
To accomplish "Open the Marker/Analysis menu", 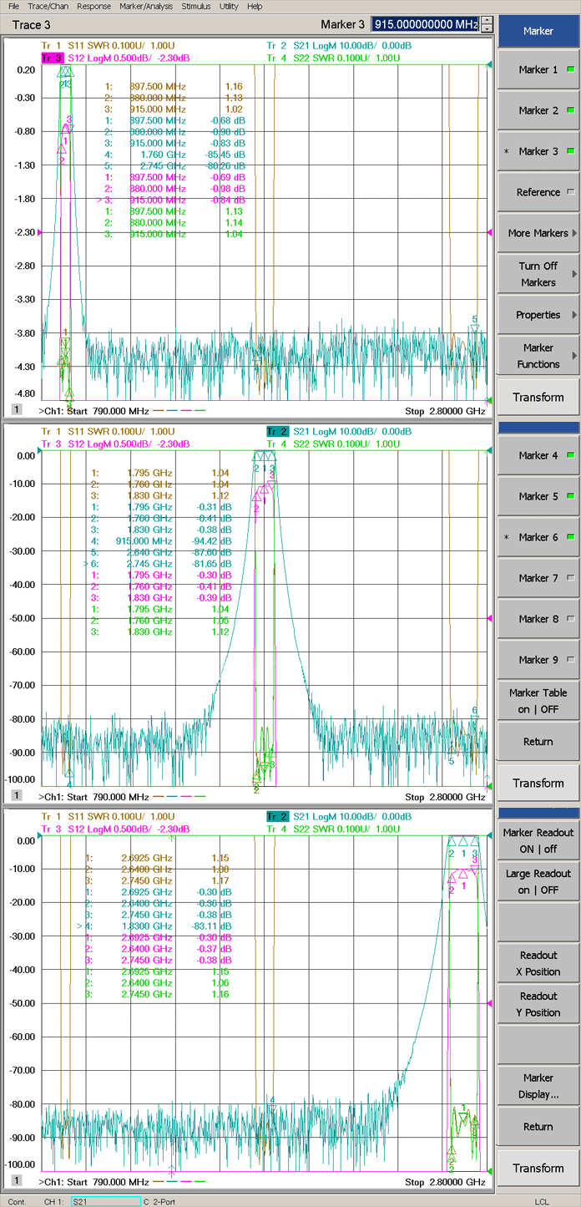I will pos(146,6).
